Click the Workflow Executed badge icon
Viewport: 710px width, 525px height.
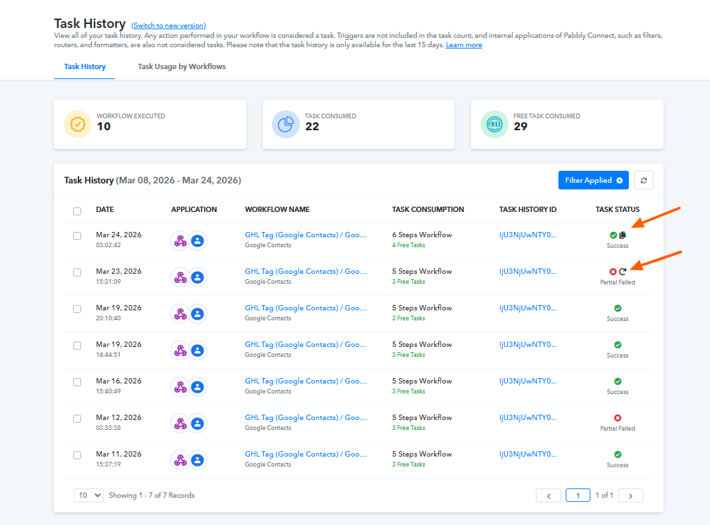(x=77, y=124)
